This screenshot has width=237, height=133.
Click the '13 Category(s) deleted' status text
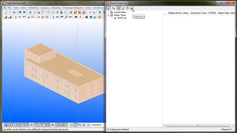tap(118, 130)
